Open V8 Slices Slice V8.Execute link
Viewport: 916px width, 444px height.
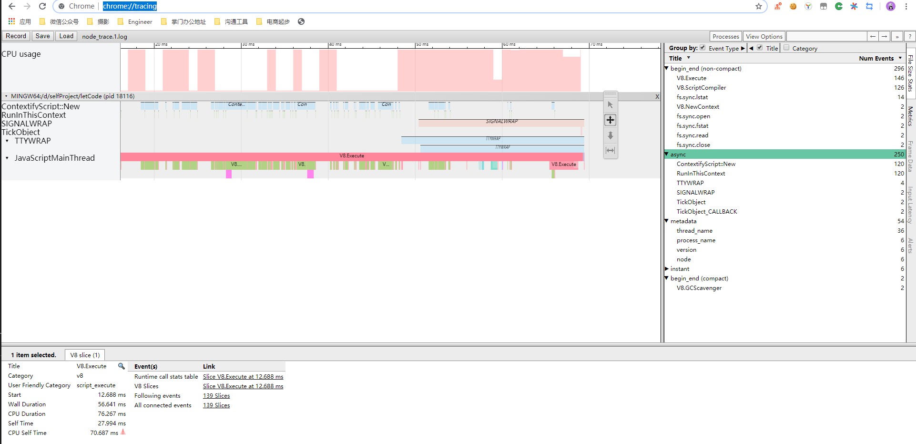(x=243, y=386)
